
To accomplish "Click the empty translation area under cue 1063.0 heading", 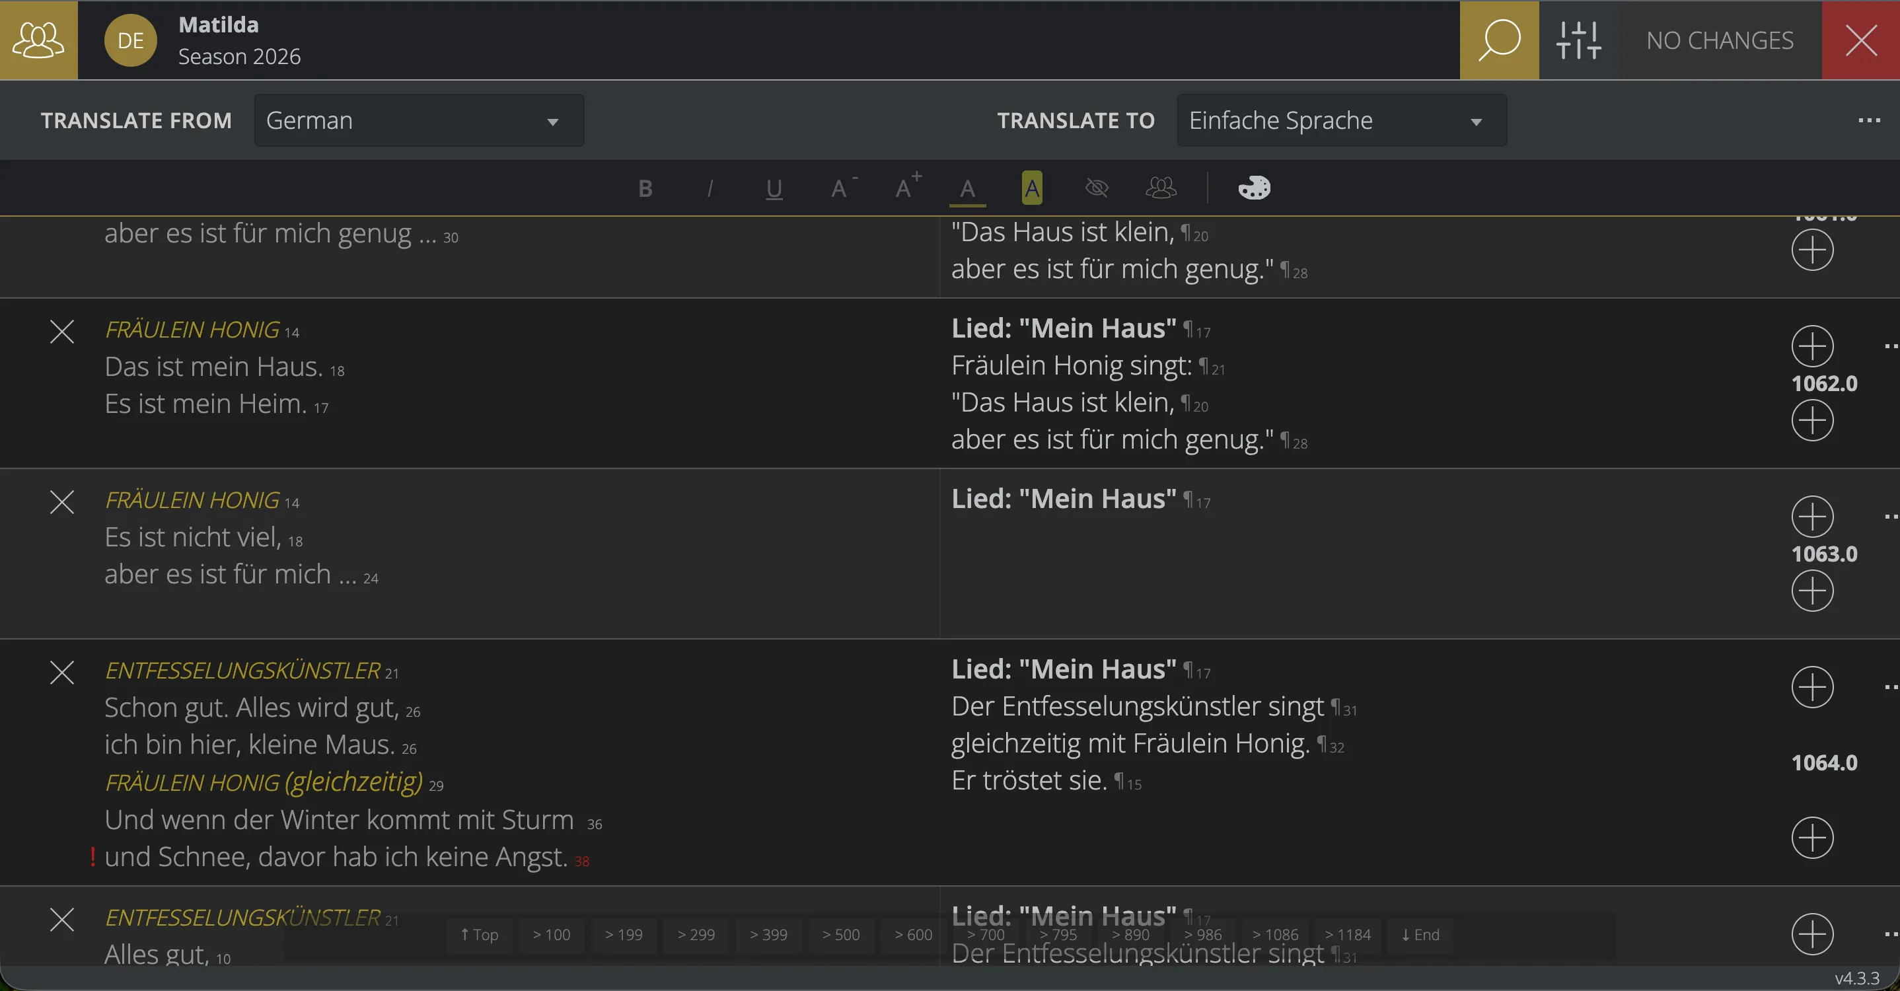I will (1357, 575).
